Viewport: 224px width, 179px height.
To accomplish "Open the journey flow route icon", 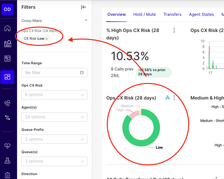I will pyautogui.click(x=7, y=118).
